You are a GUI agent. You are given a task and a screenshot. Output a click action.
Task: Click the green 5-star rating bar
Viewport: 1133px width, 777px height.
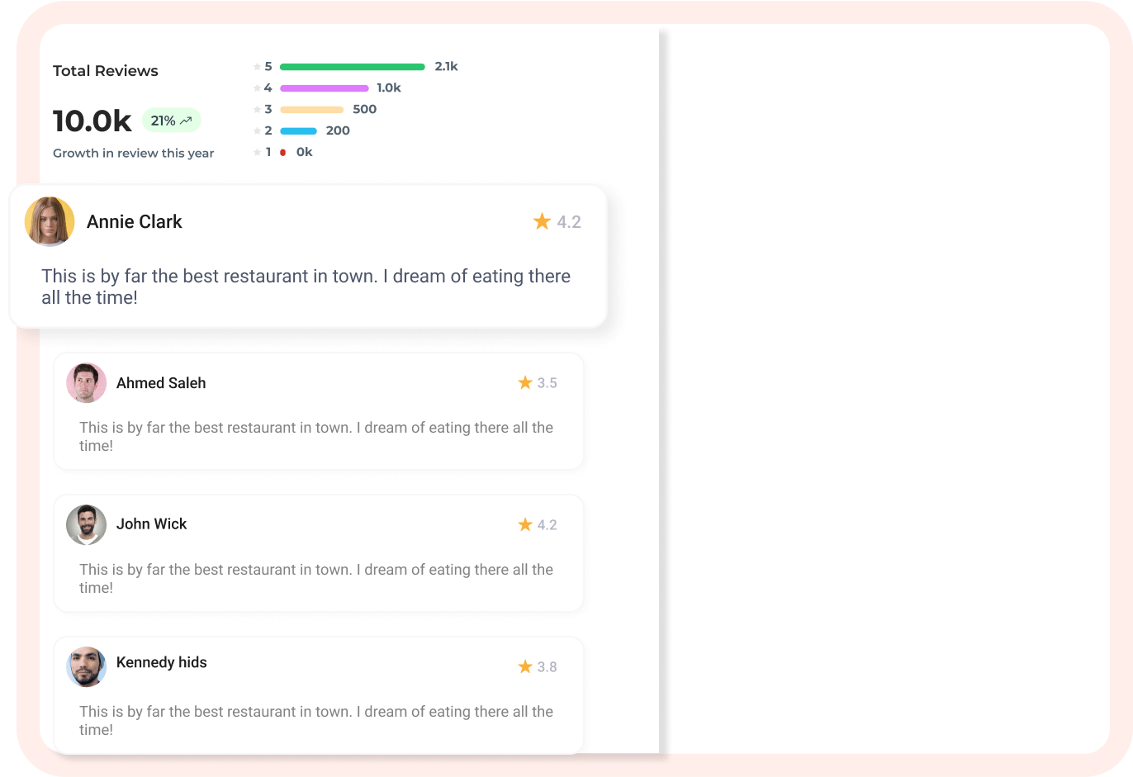click(x=353, y=67)
